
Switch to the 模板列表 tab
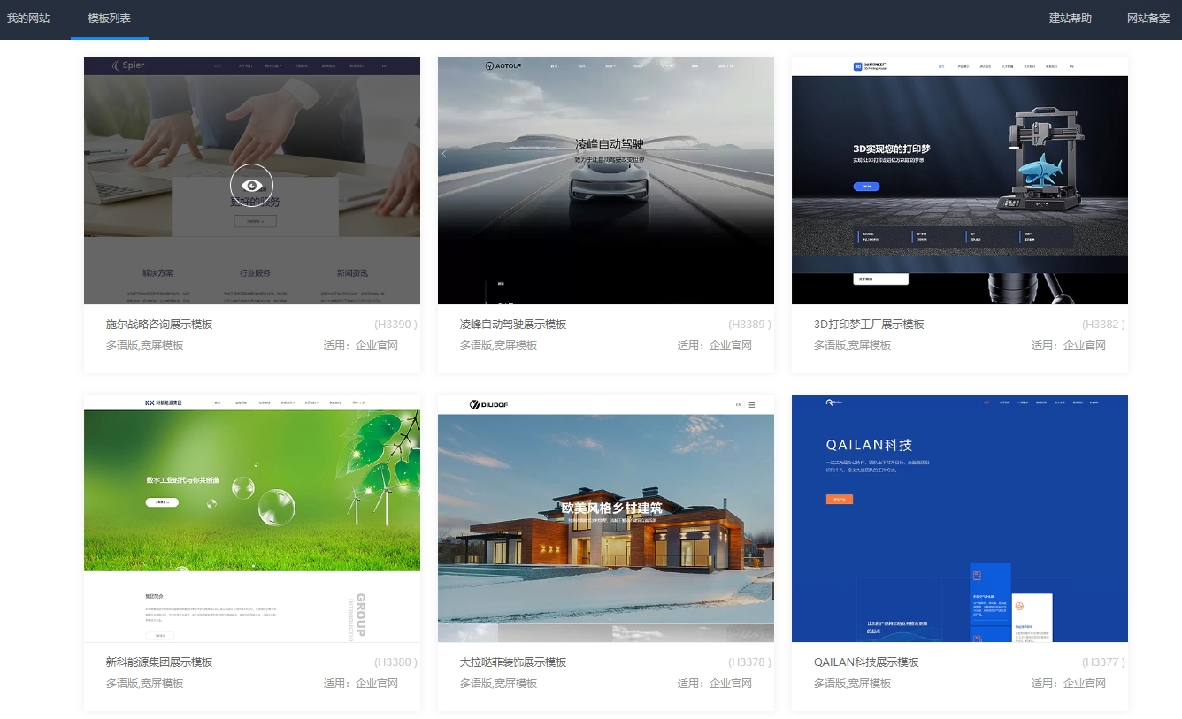click(110, 19)
